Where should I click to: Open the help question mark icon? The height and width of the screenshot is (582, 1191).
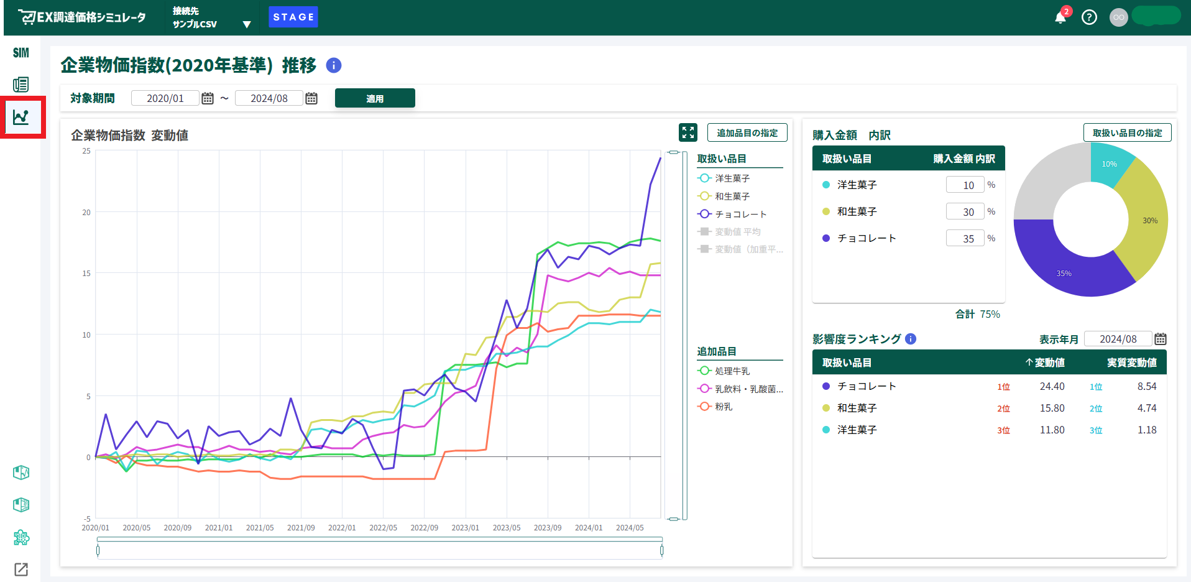(x=1089, y=17)
